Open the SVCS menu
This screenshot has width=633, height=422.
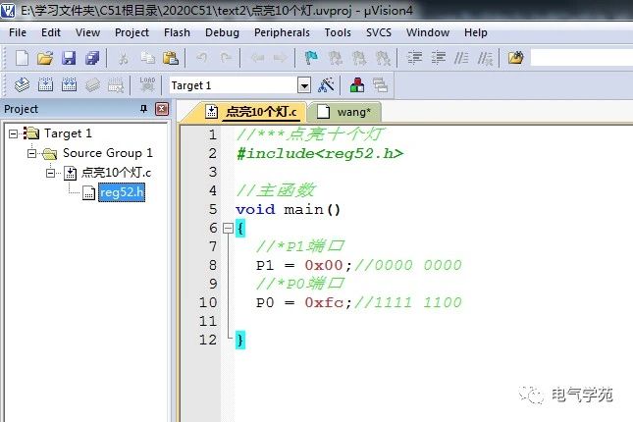pos(379,32)
